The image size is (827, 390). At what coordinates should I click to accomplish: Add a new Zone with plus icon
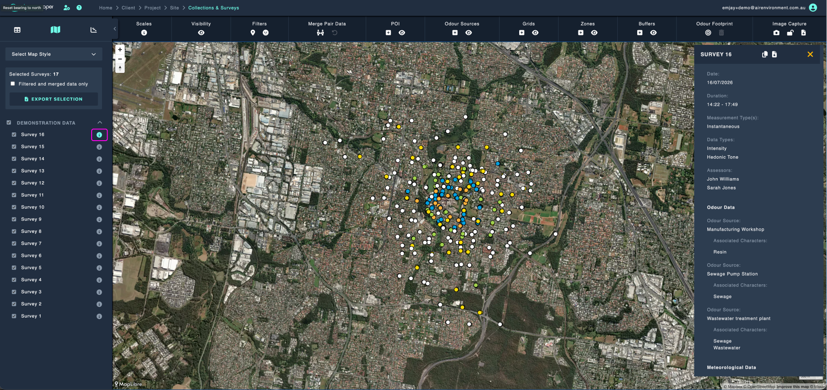[x=581, y=33]
